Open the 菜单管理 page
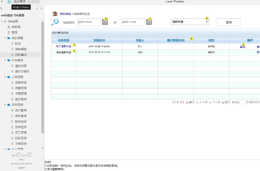This screenshot has height=171, width=260. click(21, 127)
